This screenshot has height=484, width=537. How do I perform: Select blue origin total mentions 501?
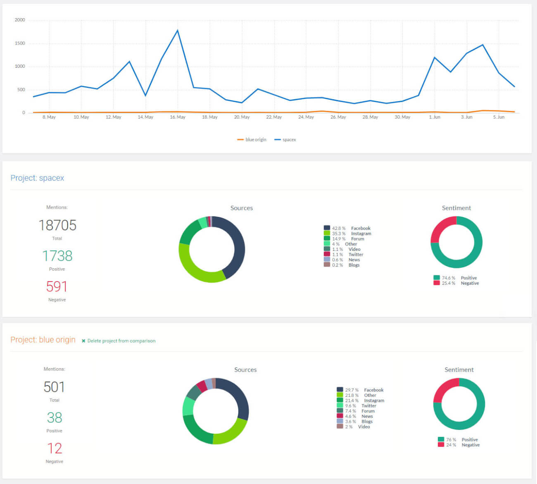click(x=54, y=387)
